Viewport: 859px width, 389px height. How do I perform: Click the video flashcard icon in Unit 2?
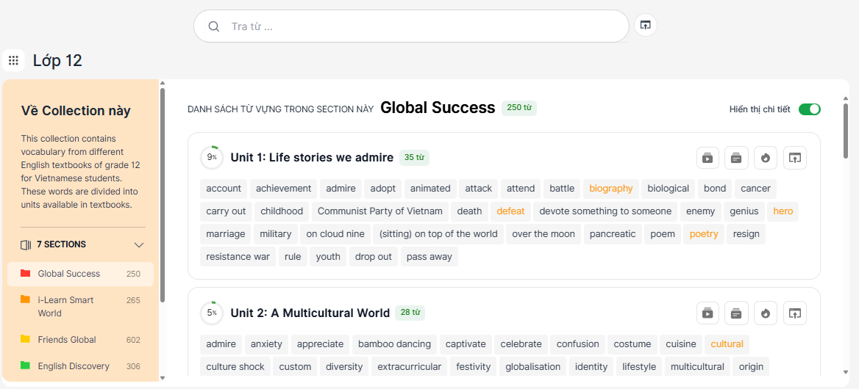coord(707,313)
